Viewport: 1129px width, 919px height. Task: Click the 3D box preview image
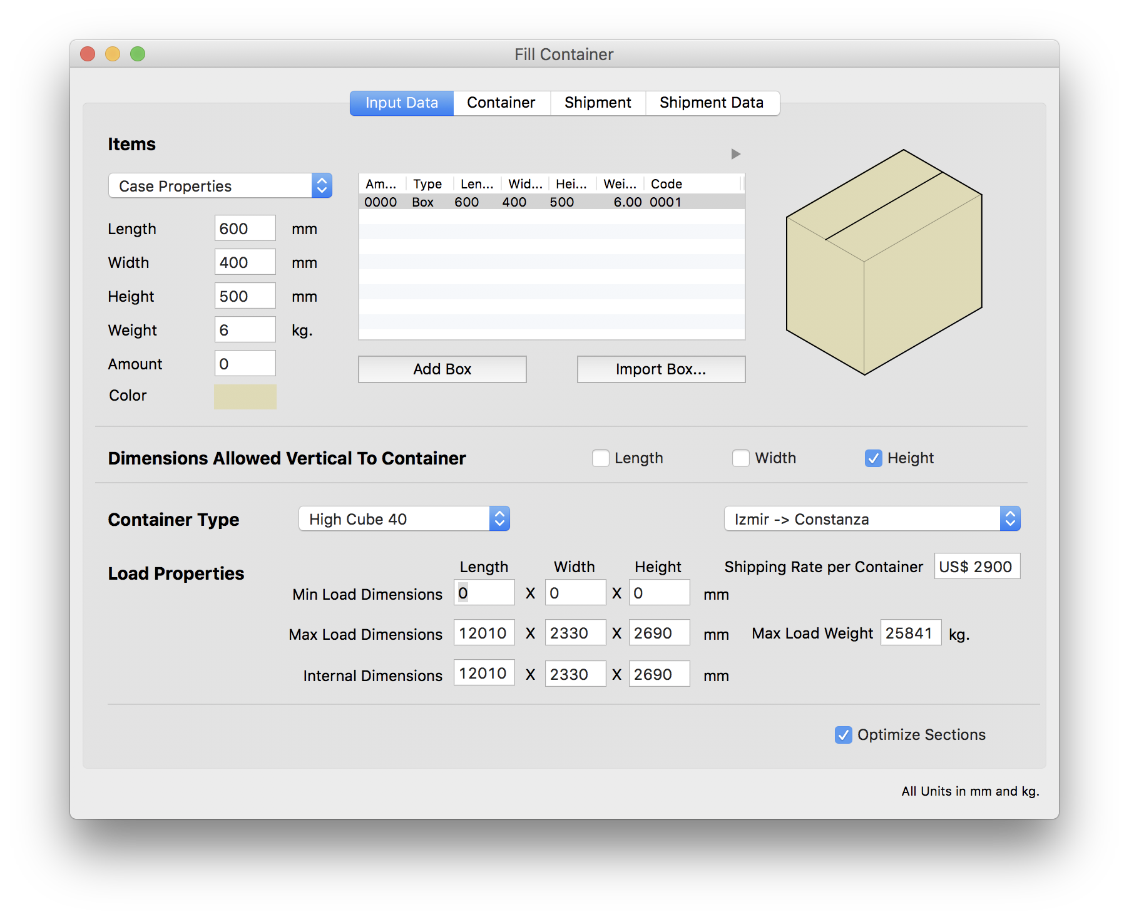(884, 262)
